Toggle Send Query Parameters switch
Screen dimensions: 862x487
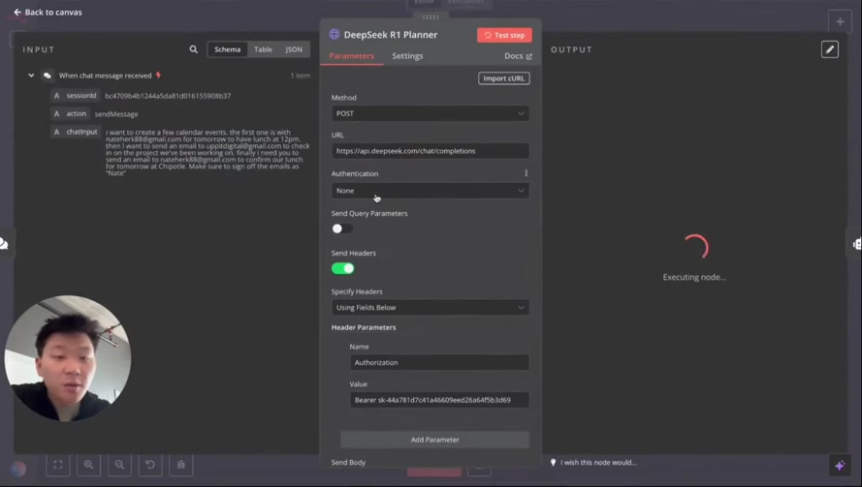[x=342, y=228]
